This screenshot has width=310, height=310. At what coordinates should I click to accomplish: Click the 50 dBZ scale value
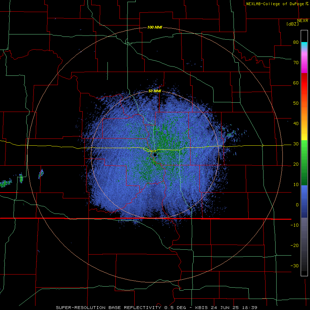tap(296, 103)
